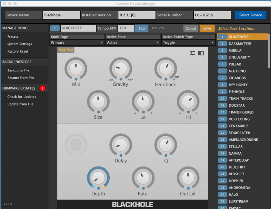Viewport: 271px width, 209px height.
Task: Select preset 2 DARKMATTER
Action: pyautogui.click(x=242, y=44)
